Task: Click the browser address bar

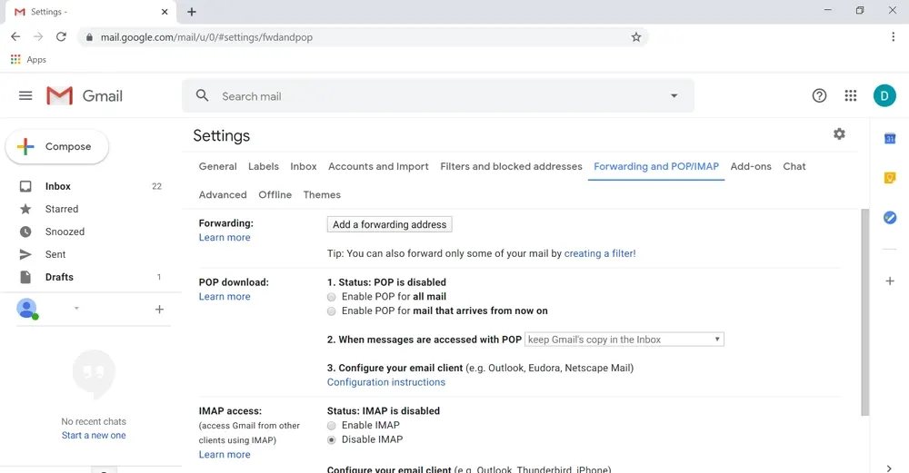Action: click(x=363, y=37)
